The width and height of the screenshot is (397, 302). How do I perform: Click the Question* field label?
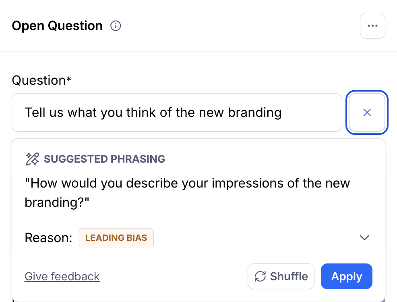41,80
